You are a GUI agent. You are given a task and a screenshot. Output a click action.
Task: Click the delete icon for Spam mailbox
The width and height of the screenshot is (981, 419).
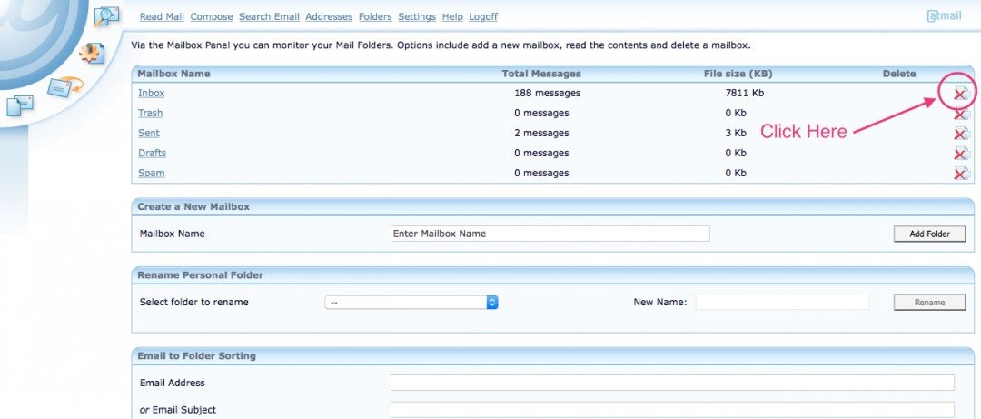pos(961,174)
